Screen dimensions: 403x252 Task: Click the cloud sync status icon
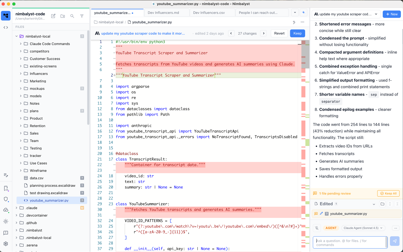point(6,210)
